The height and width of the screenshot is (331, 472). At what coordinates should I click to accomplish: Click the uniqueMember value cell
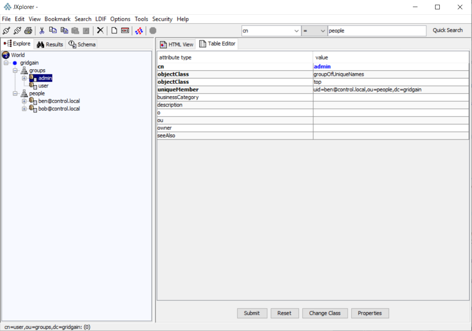pos(391,90)
